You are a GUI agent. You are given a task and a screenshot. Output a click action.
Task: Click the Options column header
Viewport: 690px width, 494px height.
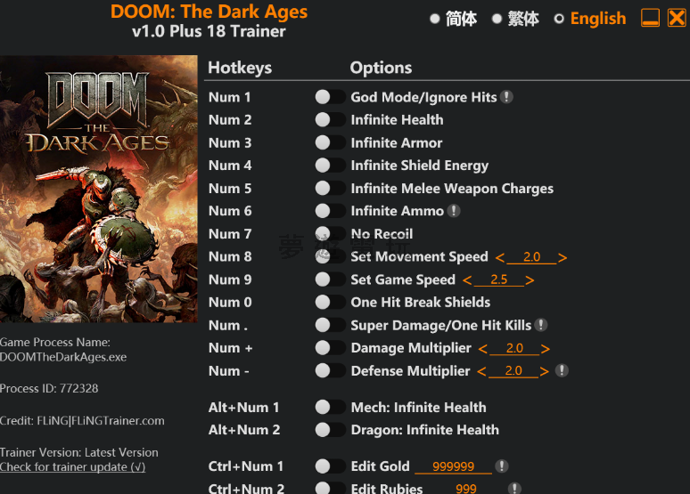pyautogui.click(x=381, y=68)
